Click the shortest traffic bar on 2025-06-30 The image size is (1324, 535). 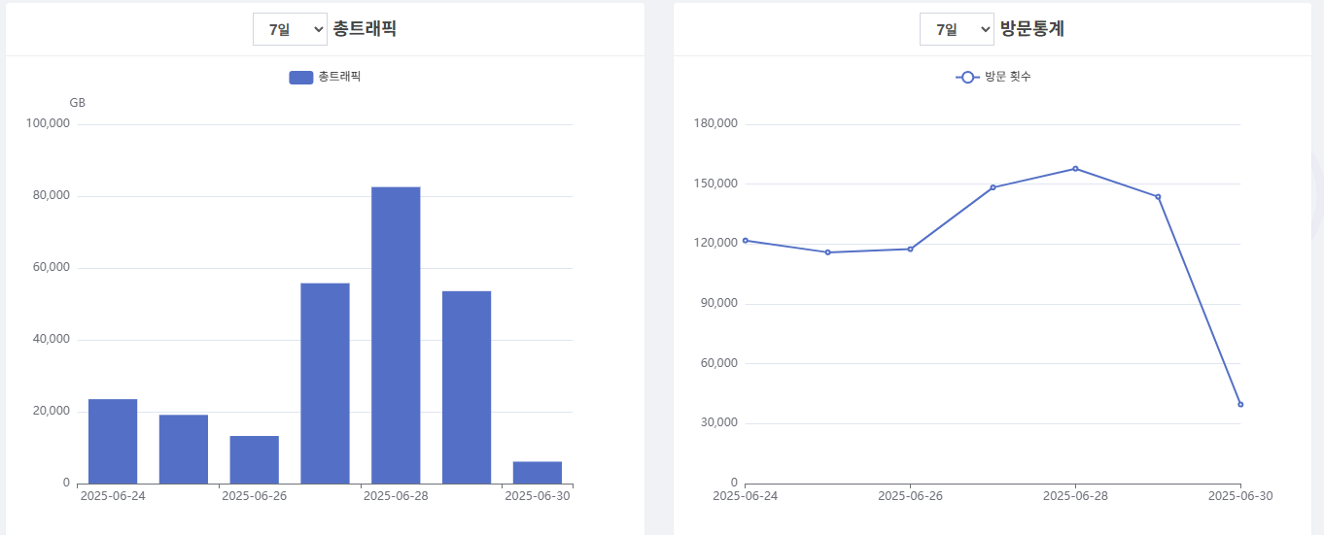[x=538, y=472]
